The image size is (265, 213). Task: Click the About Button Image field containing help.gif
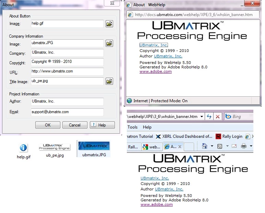coord(67,24)
